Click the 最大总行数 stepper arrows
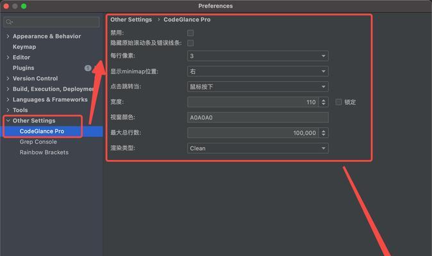 coord(324,133)
